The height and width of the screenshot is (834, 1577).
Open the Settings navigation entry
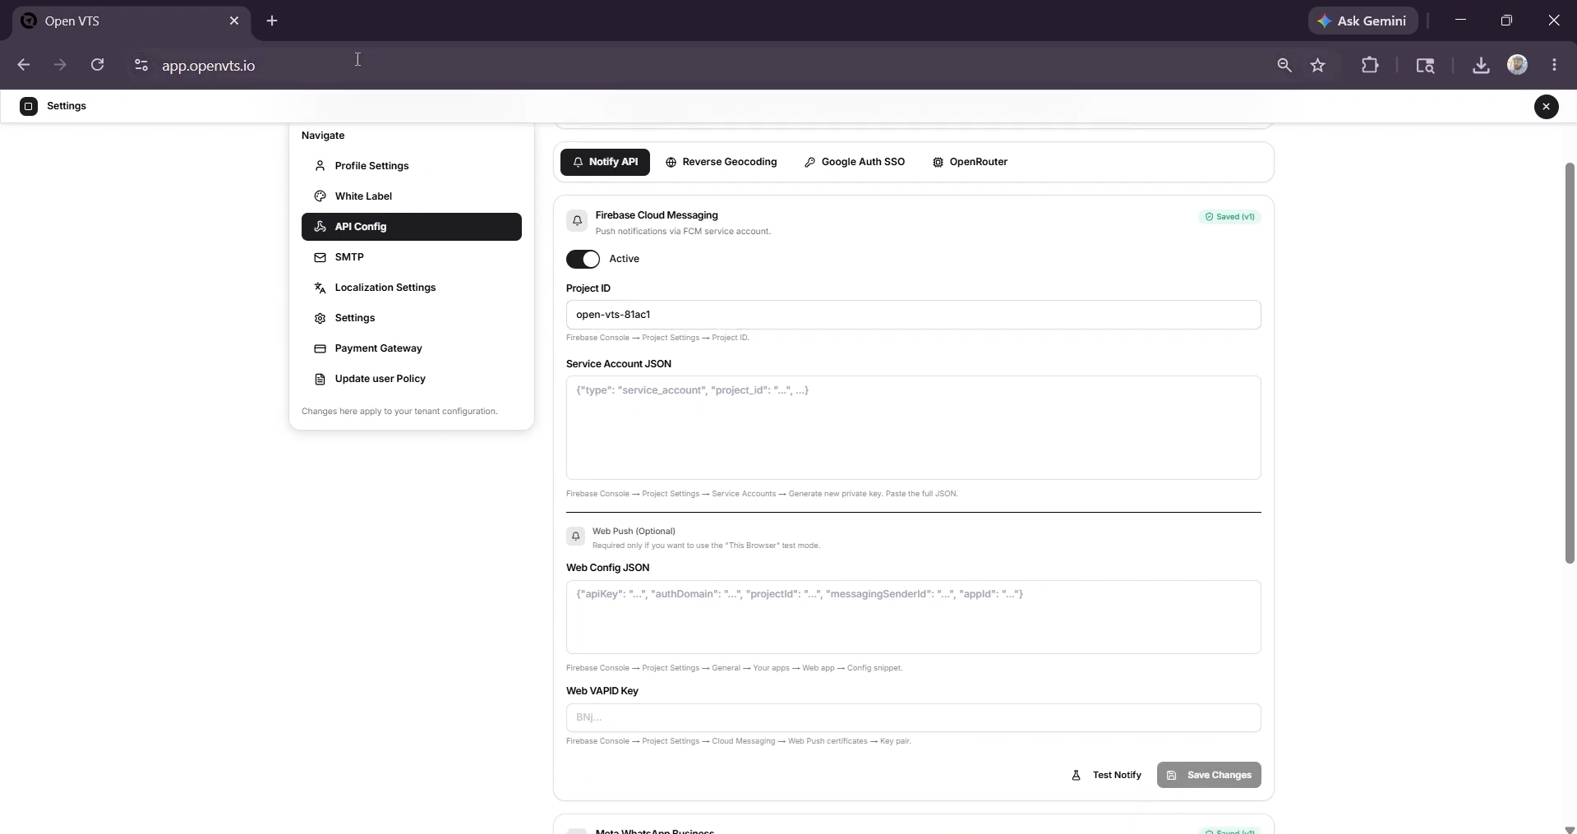coord(411,318)
